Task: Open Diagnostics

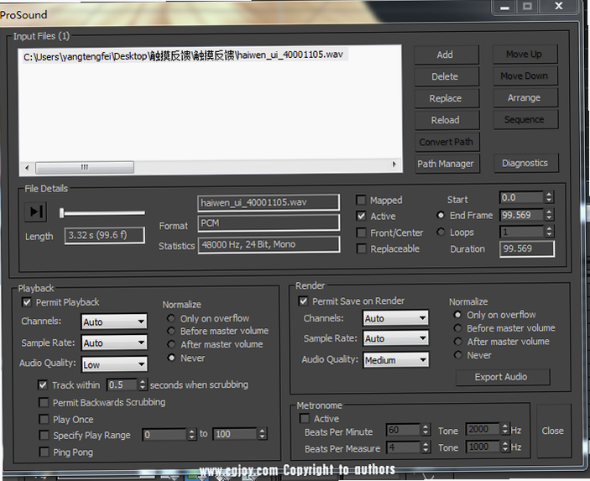Action: (525, 164)
